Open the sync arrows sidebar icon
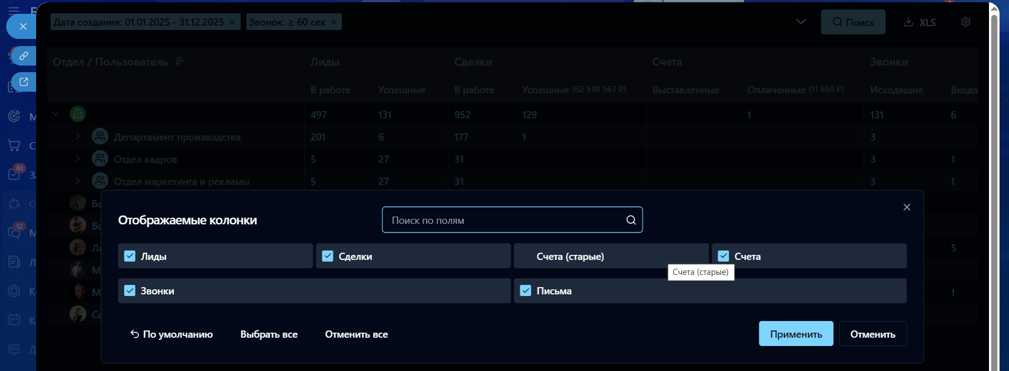 [14, 204]
